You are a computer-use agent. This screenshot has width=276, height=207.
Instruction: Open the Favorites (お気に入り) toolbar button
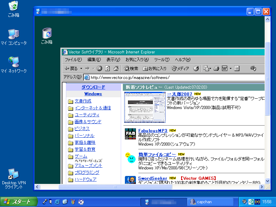(x=155, y=68)
